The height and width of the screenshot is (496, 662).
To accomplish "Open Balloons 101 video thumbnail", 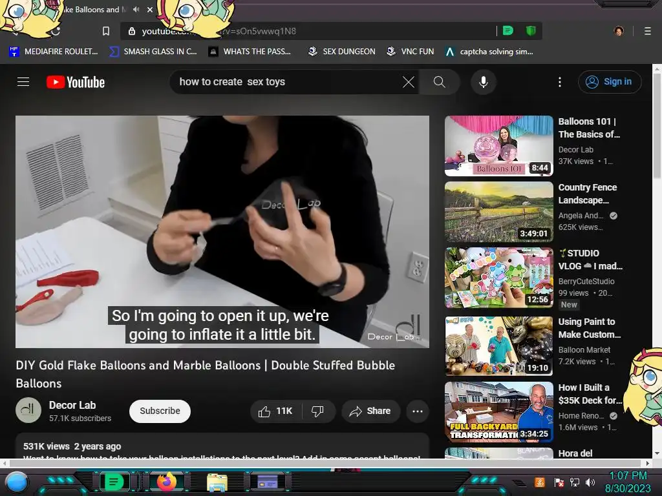I will 498,146.
